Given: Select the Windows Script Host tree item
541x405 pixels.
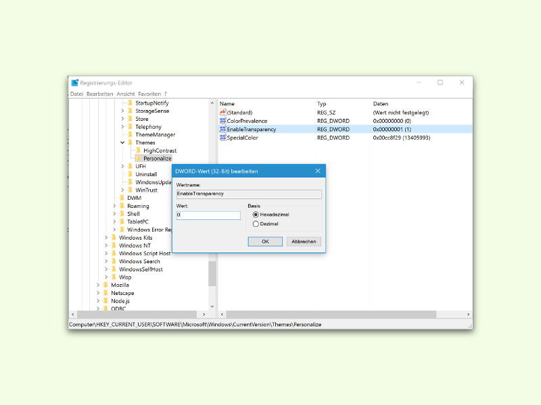Looking at the screenshot, I should (x=145, y=253).
